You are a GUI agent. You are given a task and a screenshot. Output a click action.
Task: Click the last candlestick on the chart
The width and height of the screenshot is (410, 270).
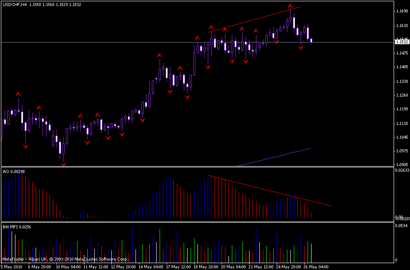(x=311, y=40)
